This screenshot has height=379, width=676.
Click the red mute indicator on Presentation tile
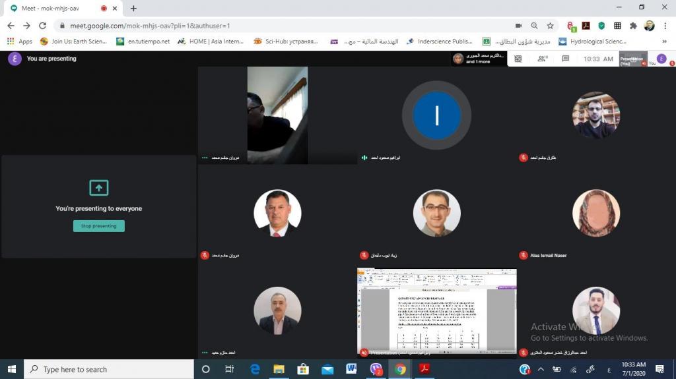364,353
